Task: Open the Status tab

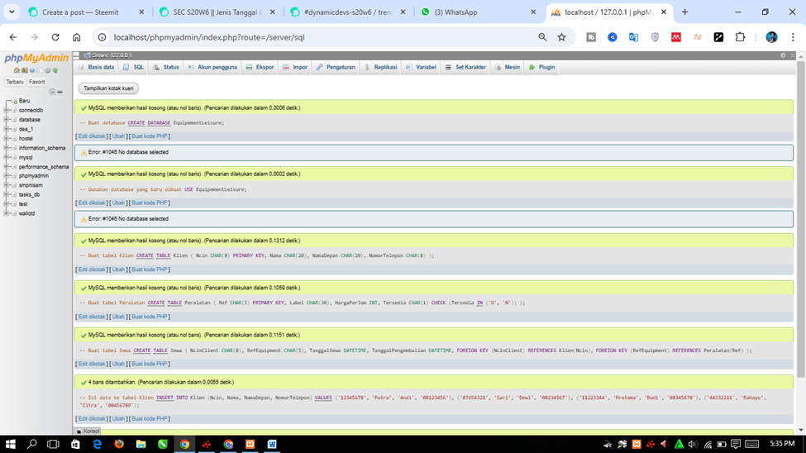Action: point(166,67)
